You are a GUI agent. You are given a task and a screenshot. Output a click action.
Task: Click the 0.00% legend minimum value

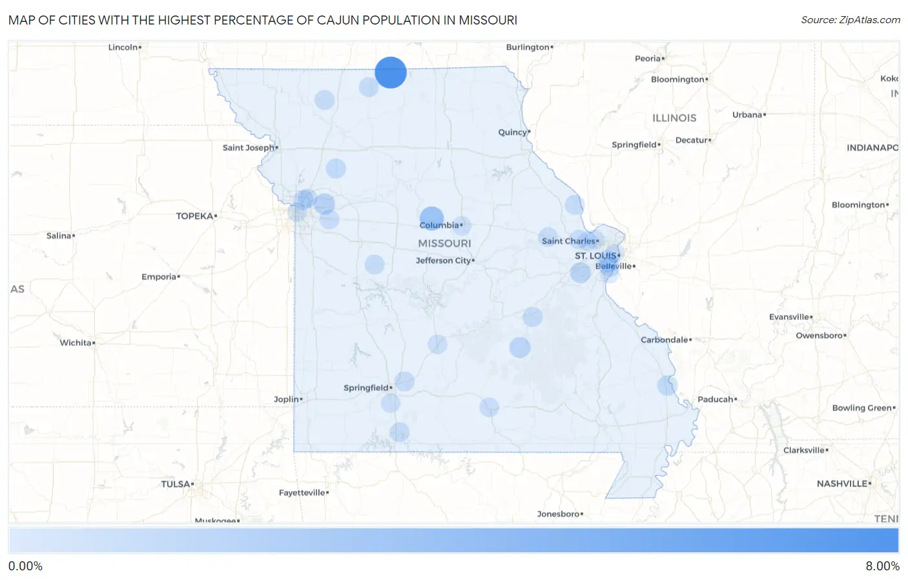pos(25,566)
